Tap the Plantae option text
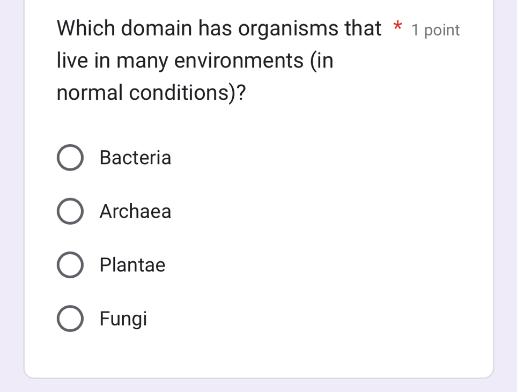517x392 pixels. (x=132, y=265)
